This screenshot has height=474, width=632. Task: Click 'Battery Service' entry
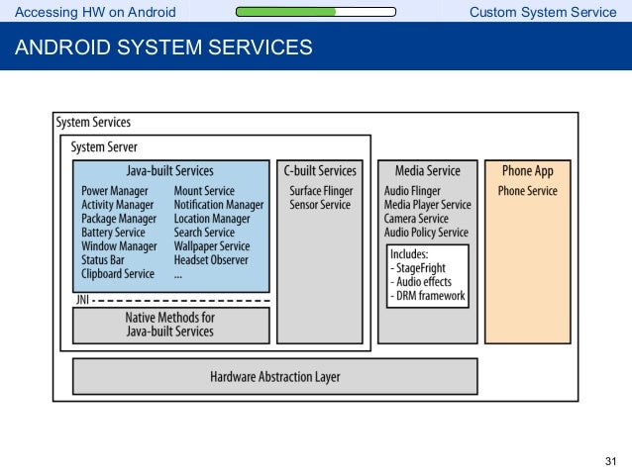[113, 233]
